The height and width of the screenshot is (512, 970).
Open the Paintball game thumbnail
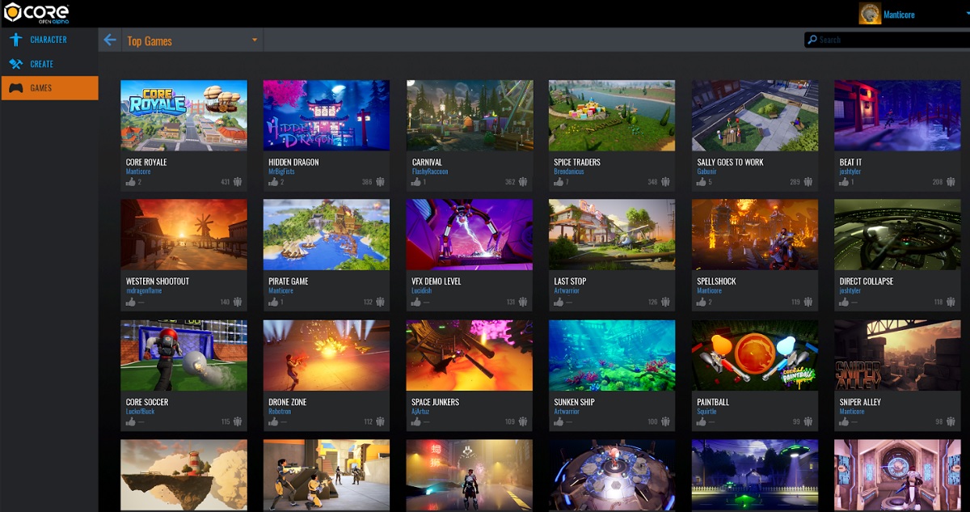pyautogui.click(x=755, y=356)
